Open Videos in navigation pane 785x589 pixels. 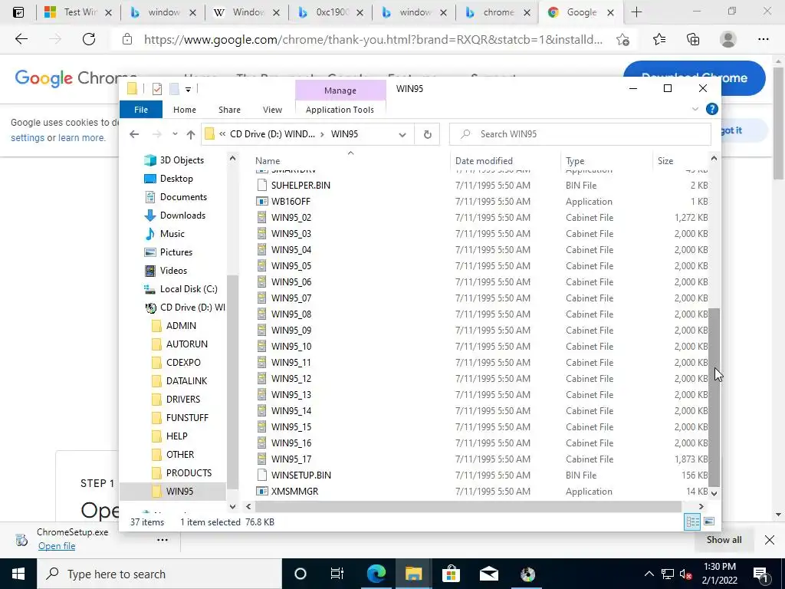coord(166,271)
